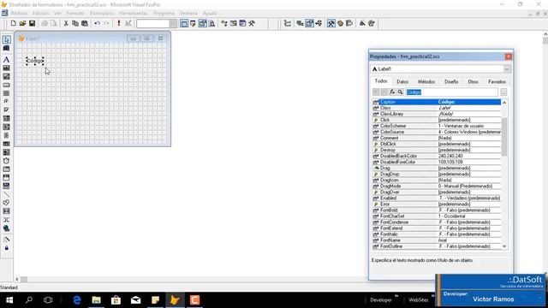This screenshot has height=308, width=548.
Task: Toggle the Command Window toolbar button
Action: (x=184, y=23)
